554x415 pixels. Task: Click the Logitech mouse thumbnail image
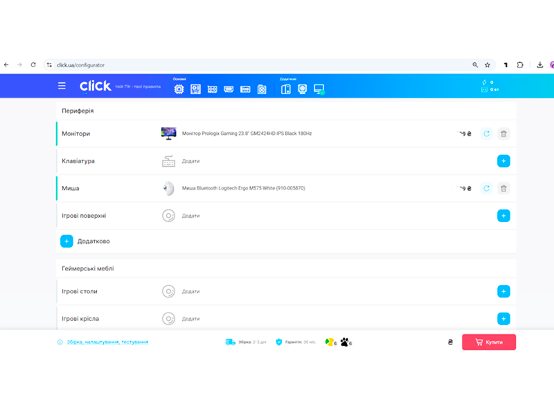coord(168,188)
